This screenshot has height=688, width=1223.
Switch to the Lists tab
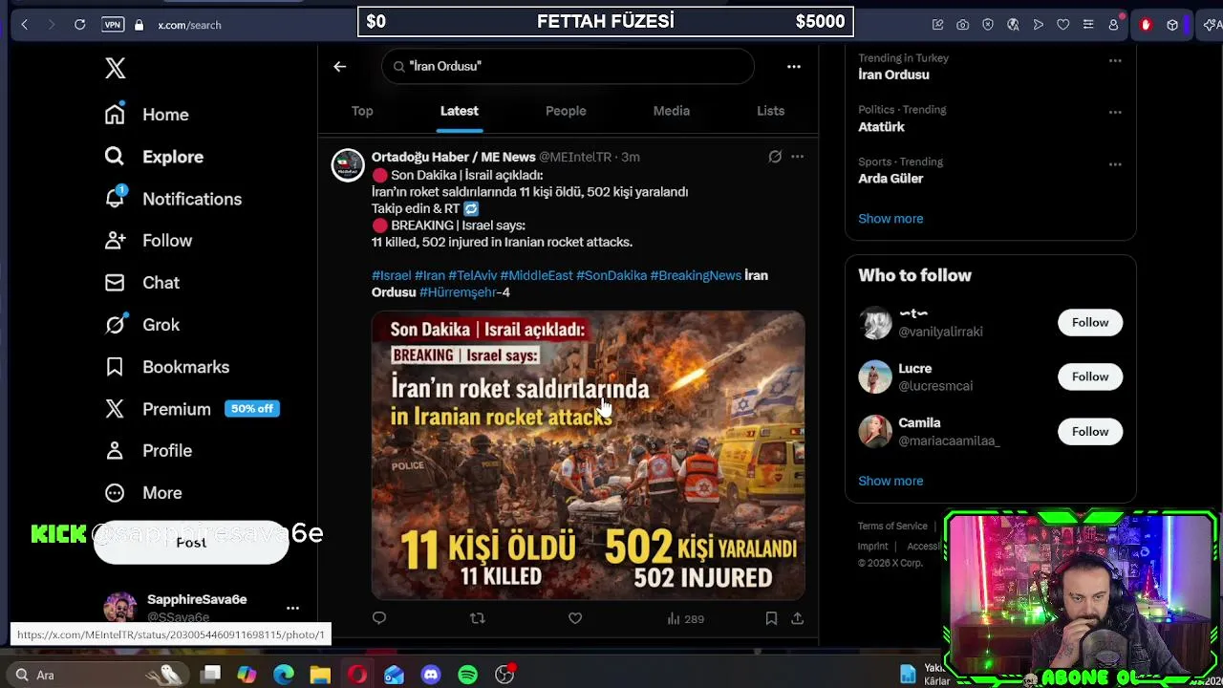pyautogui.click(x=770, y=111)
